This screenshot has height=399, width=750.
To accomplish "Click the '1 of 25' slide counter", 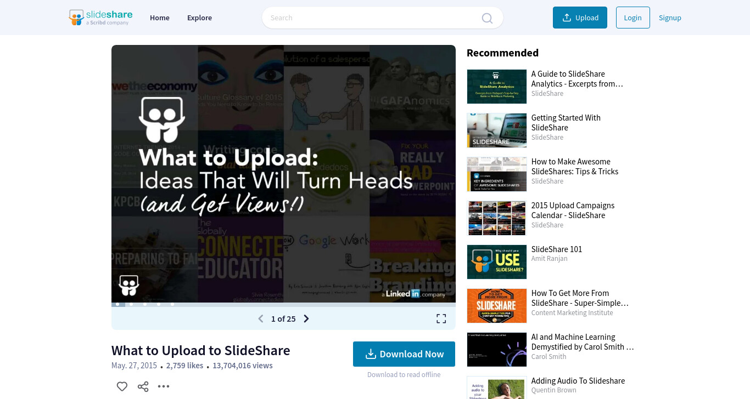I will 283,319.
